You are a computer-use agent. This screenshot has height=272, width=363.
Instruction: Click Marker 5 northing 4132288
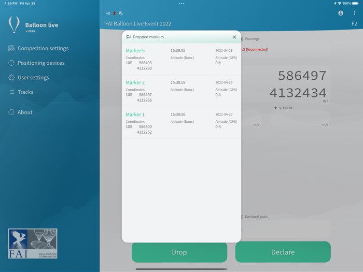(144, 68)
